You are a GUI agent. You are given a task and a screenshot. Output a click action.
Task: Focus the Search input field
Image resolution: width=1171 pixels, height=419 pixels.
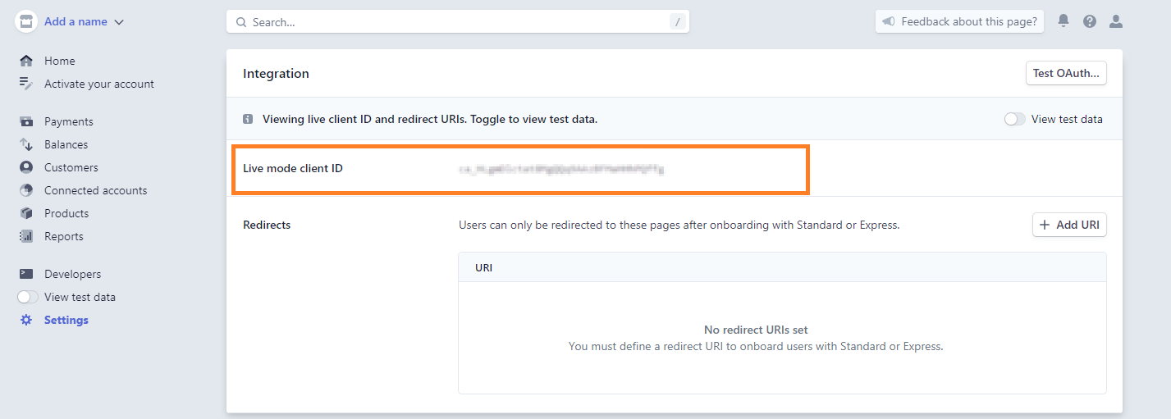click(458, 22)
